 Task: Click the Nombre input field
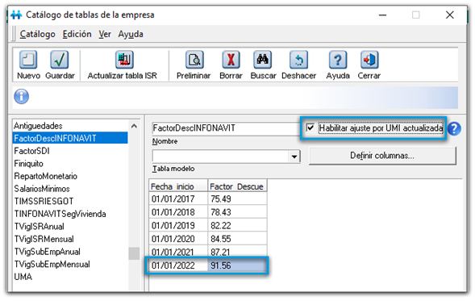(225, 128)
